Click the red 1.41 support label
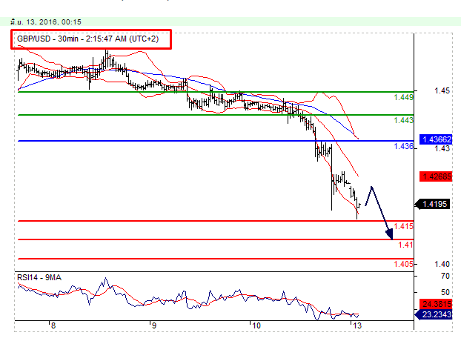461x344 pixels. click(405, 245)
